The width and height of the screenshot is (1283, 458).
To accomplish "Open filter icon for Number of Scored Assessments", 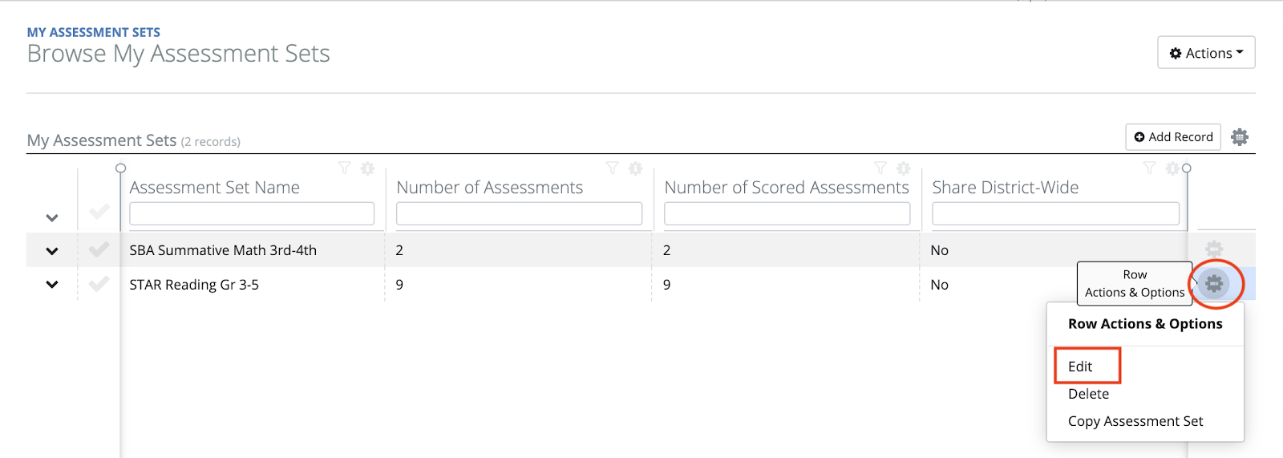I will point(880,168).
